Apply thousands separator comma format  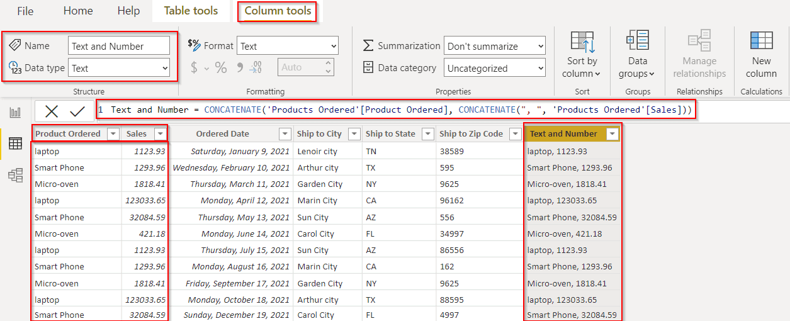pyautogui.click(x=240, y=66)
